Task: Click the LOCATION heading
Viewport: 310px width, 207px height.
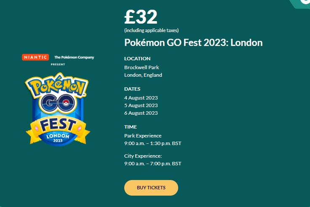Action: [137, 59]
